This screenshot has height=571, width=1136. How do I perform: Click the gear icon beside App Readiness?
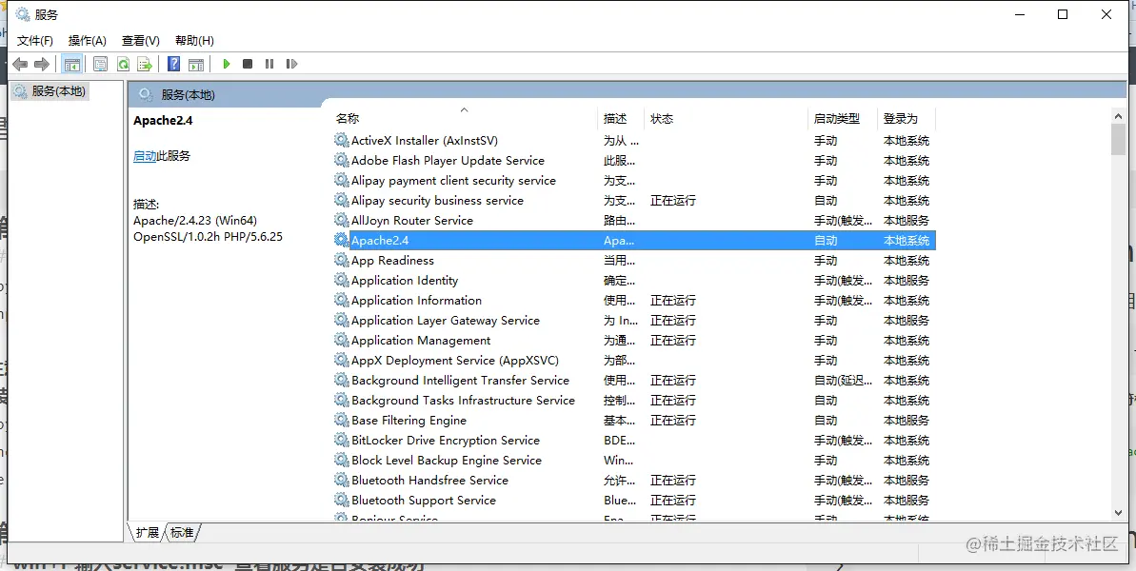[341, 261]
